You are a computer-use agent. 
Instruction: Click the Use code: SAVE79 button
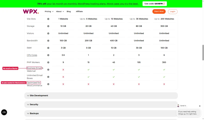pyautogui.click(x=155, y=4)
